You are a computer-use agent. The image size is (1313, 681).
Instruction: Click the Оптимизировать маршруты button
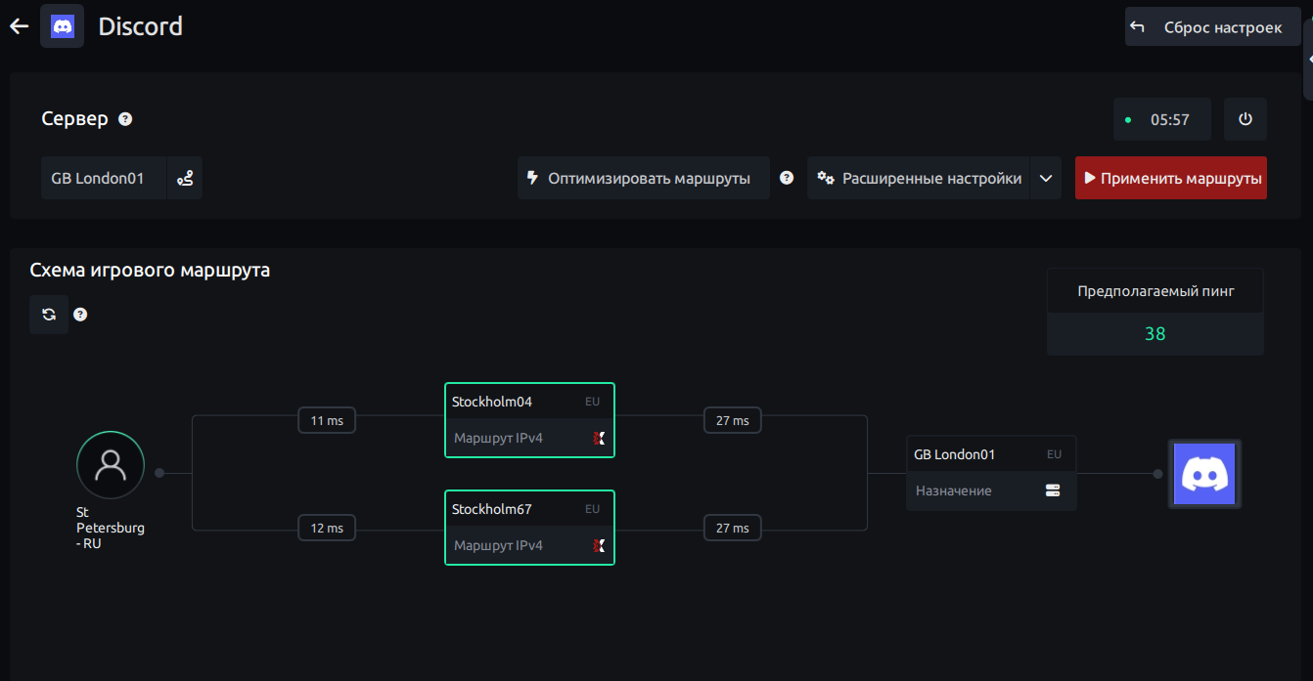[x=643, y=178]
